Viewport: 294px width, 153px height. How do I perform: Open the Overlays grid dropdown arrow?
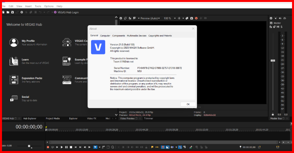[183, 18]
